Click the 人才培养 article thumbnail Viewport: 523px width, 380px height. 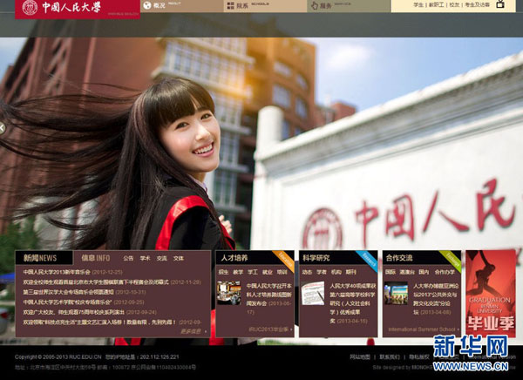(228, 293)
